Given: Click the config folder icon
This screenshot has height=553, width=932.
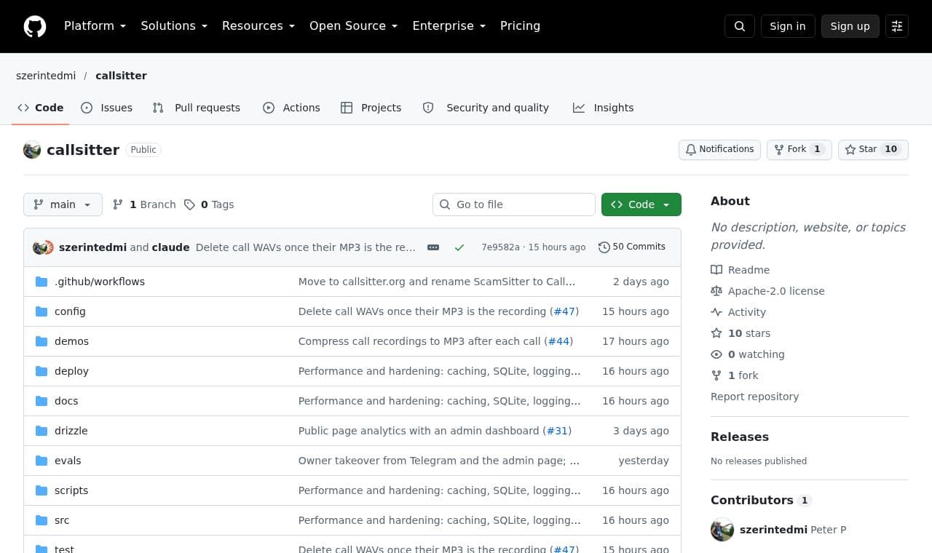Looking at the screenshot, I should 42,311.
